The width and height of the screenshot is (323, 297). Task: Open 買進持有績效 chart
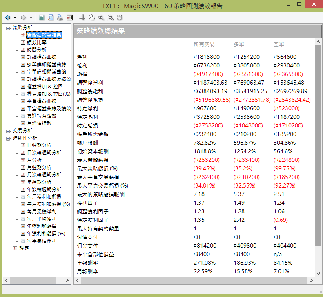pos(42,116)
